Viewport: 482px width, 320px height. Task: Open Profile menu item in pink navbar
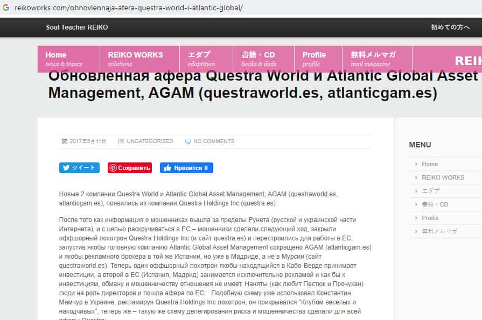click(318, 59)
